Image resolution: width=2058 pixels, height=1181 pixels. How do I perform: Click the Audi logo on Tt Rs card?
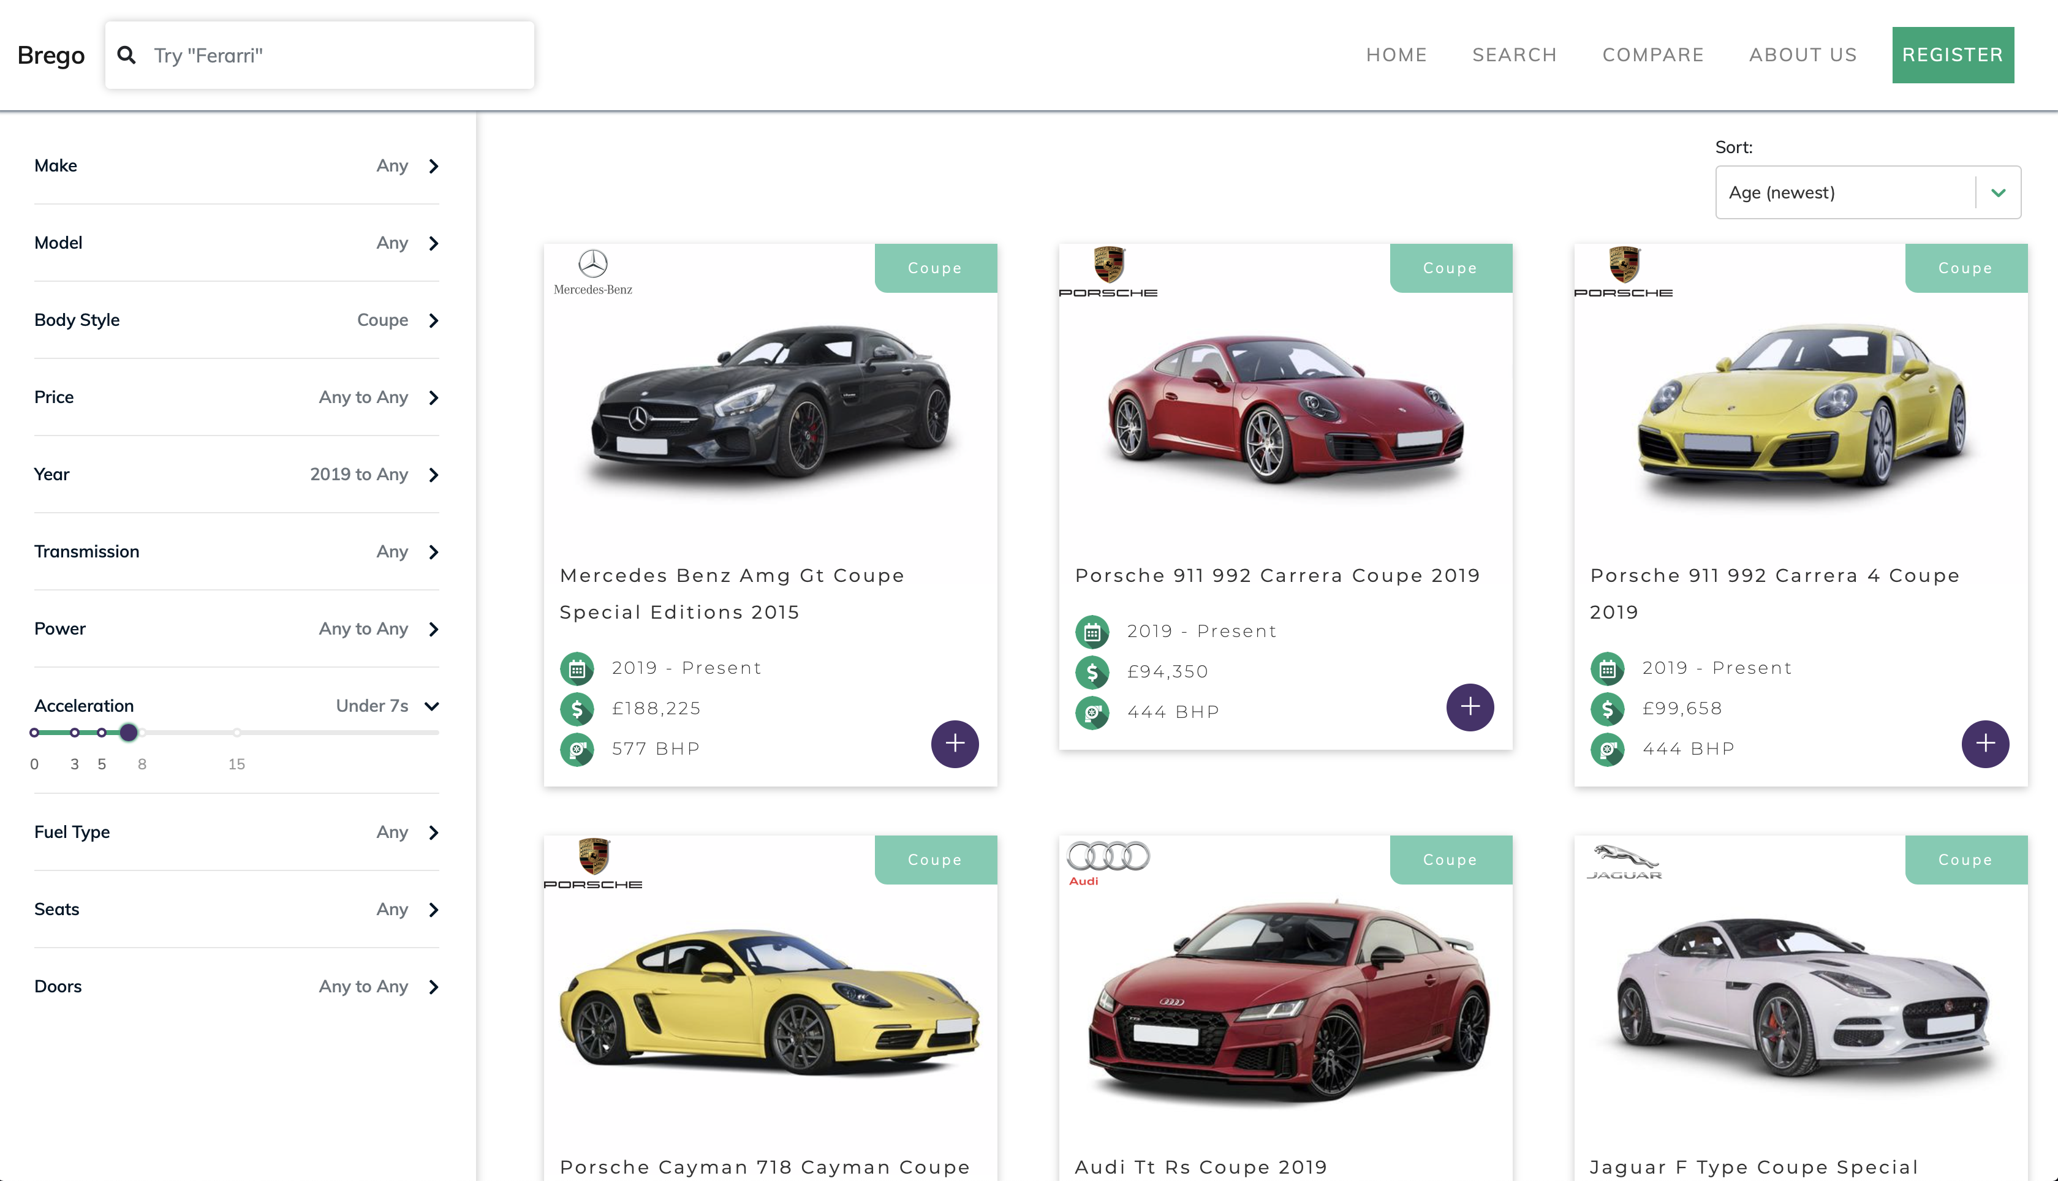(x=1108, y=863)
